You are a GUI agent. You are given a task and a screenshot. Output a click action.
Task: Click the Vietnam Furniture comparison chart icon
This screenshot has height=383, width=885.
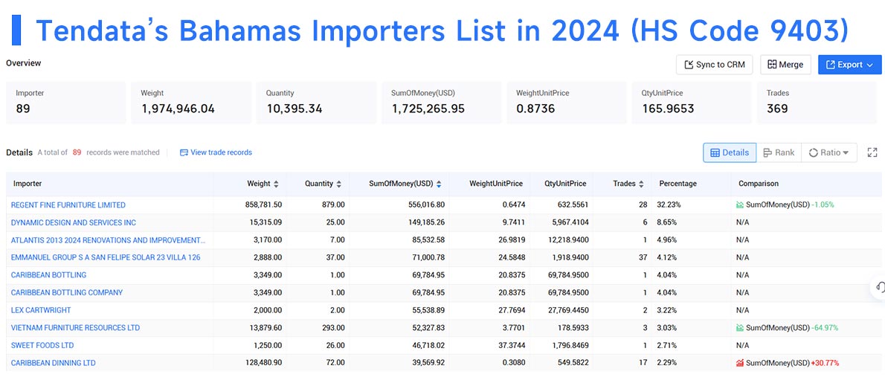click(x=740, y=328)
